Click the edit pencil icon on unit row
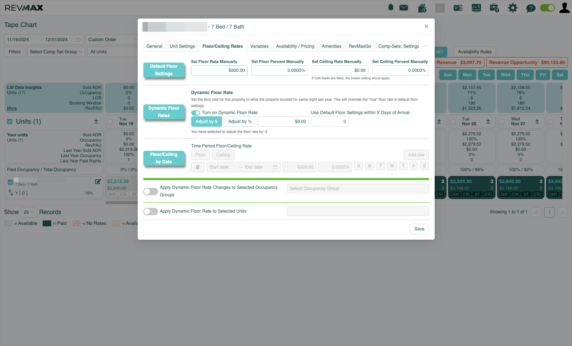The width and height of the screenshot is (572, 346). click(98, 182)
